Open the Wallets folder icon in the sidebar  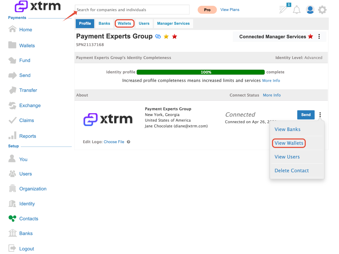coord(12,45)
